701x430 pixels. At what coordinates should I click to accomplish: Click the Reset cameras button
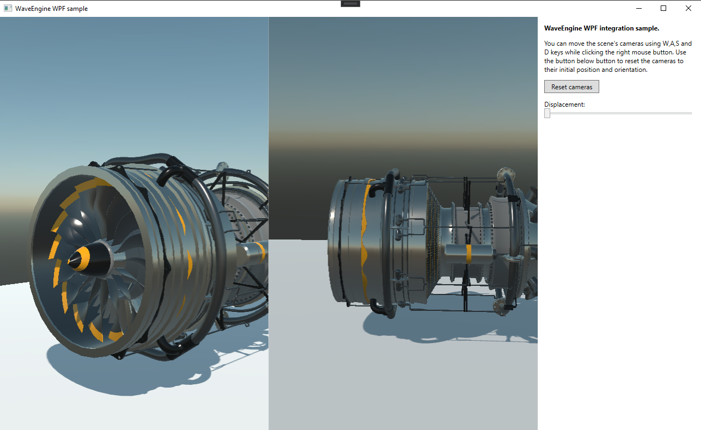571,87
